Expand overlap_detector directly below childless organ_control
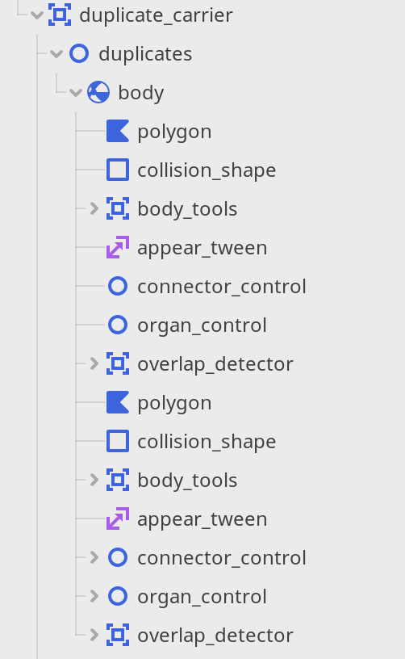 [x=94, y=363]
